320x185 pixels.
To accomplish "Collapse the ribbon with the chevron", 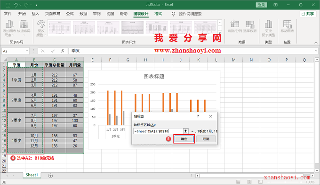I will pos(316,43).
